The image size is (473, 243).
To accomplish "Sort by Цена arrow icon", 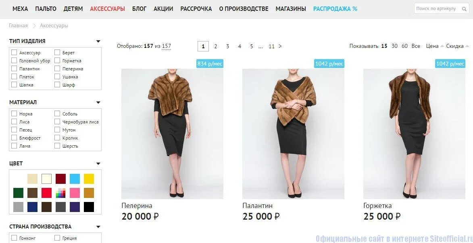I will [x=442, y=46].
